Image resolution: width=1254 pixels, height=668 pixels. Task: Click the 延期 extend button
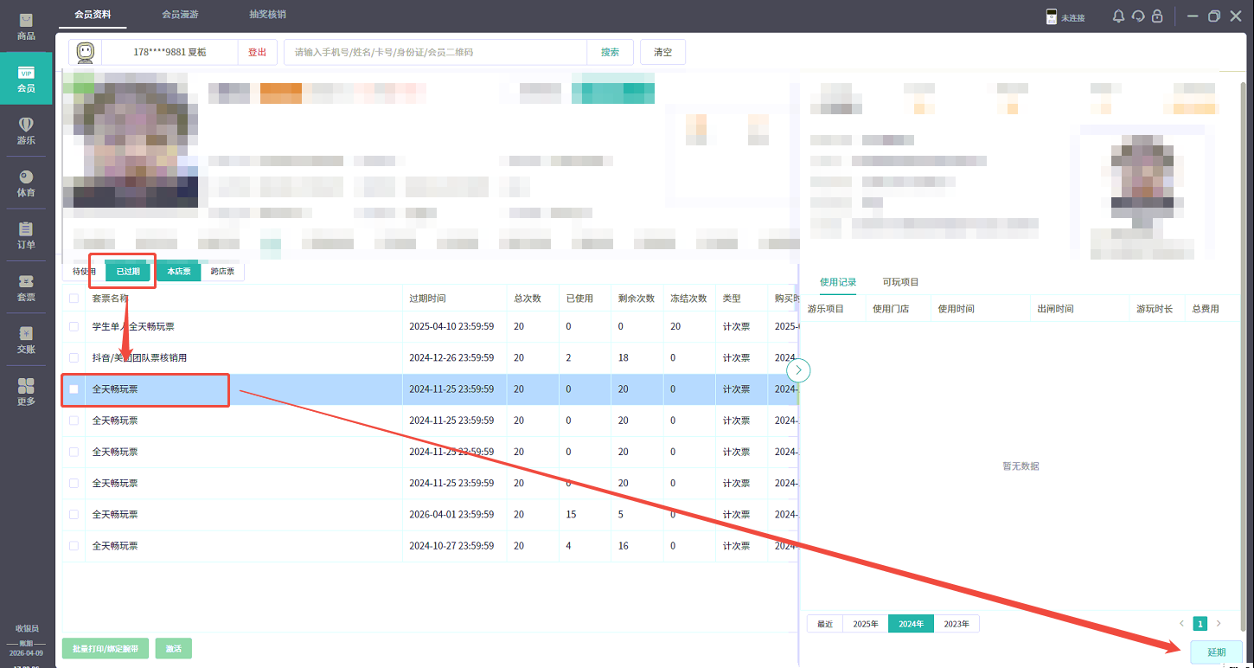click(x=1216, y=652)
